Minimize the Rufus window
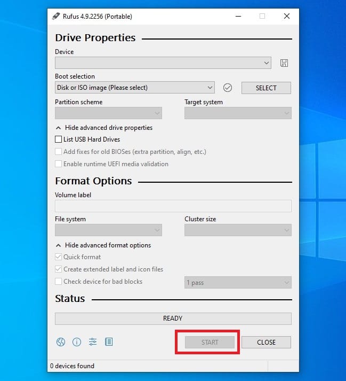This screenshot has height=381, width=346. point(238,16)
